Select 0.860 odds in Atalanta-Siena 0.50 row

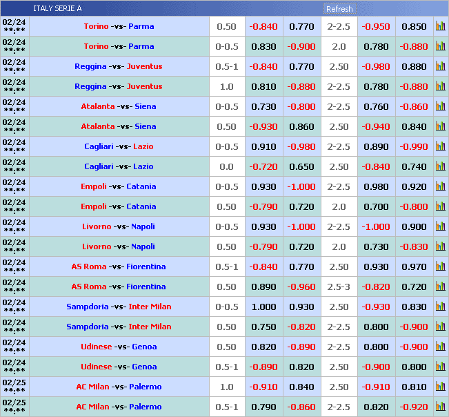(301, 127)
